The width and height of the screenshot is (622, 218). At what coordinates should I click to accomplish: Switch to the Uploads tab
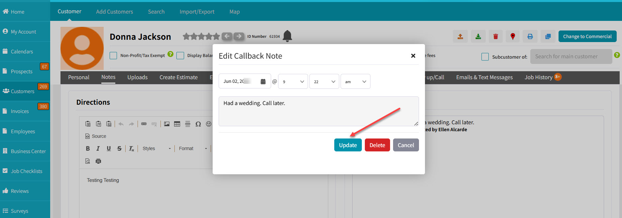click(137, 77)
